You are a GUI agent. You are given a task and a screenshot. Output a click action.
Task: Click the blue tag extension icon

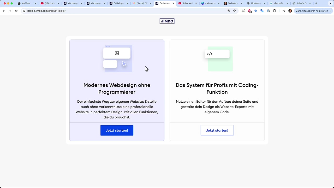pos(256,11)
